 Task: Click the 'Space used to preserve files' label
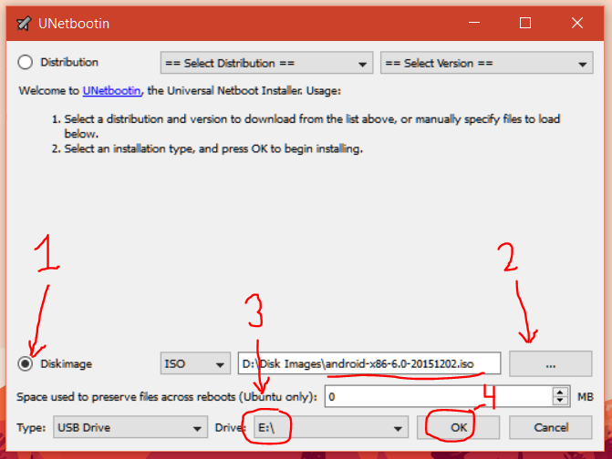click(167, 397)
